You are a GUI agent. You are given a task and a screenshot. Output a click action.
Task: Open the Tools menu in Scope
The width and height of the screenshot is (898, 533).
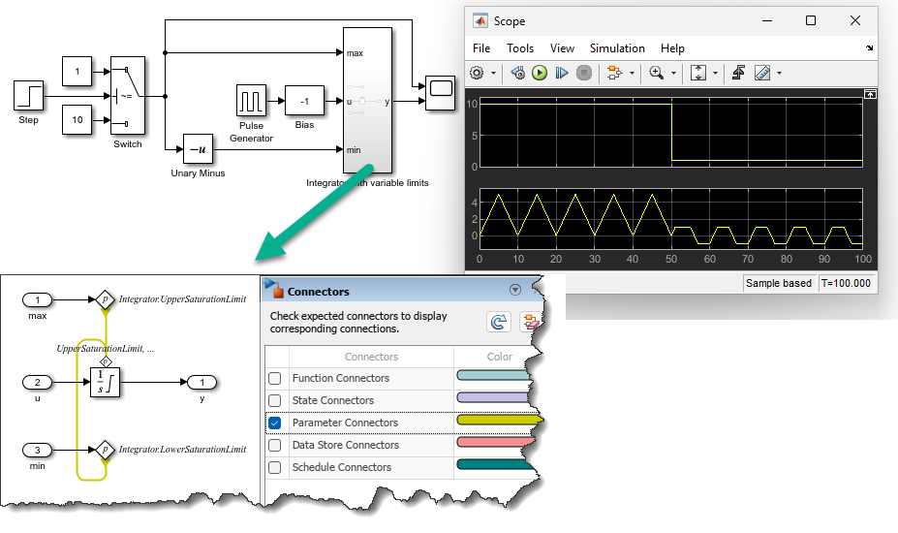click(520, 48)
